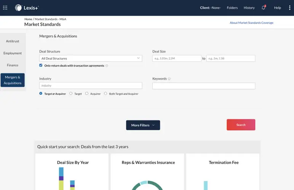Switch to the Antitrust tab
Screen dimensions: 294x190
click(x=13, y=41)
